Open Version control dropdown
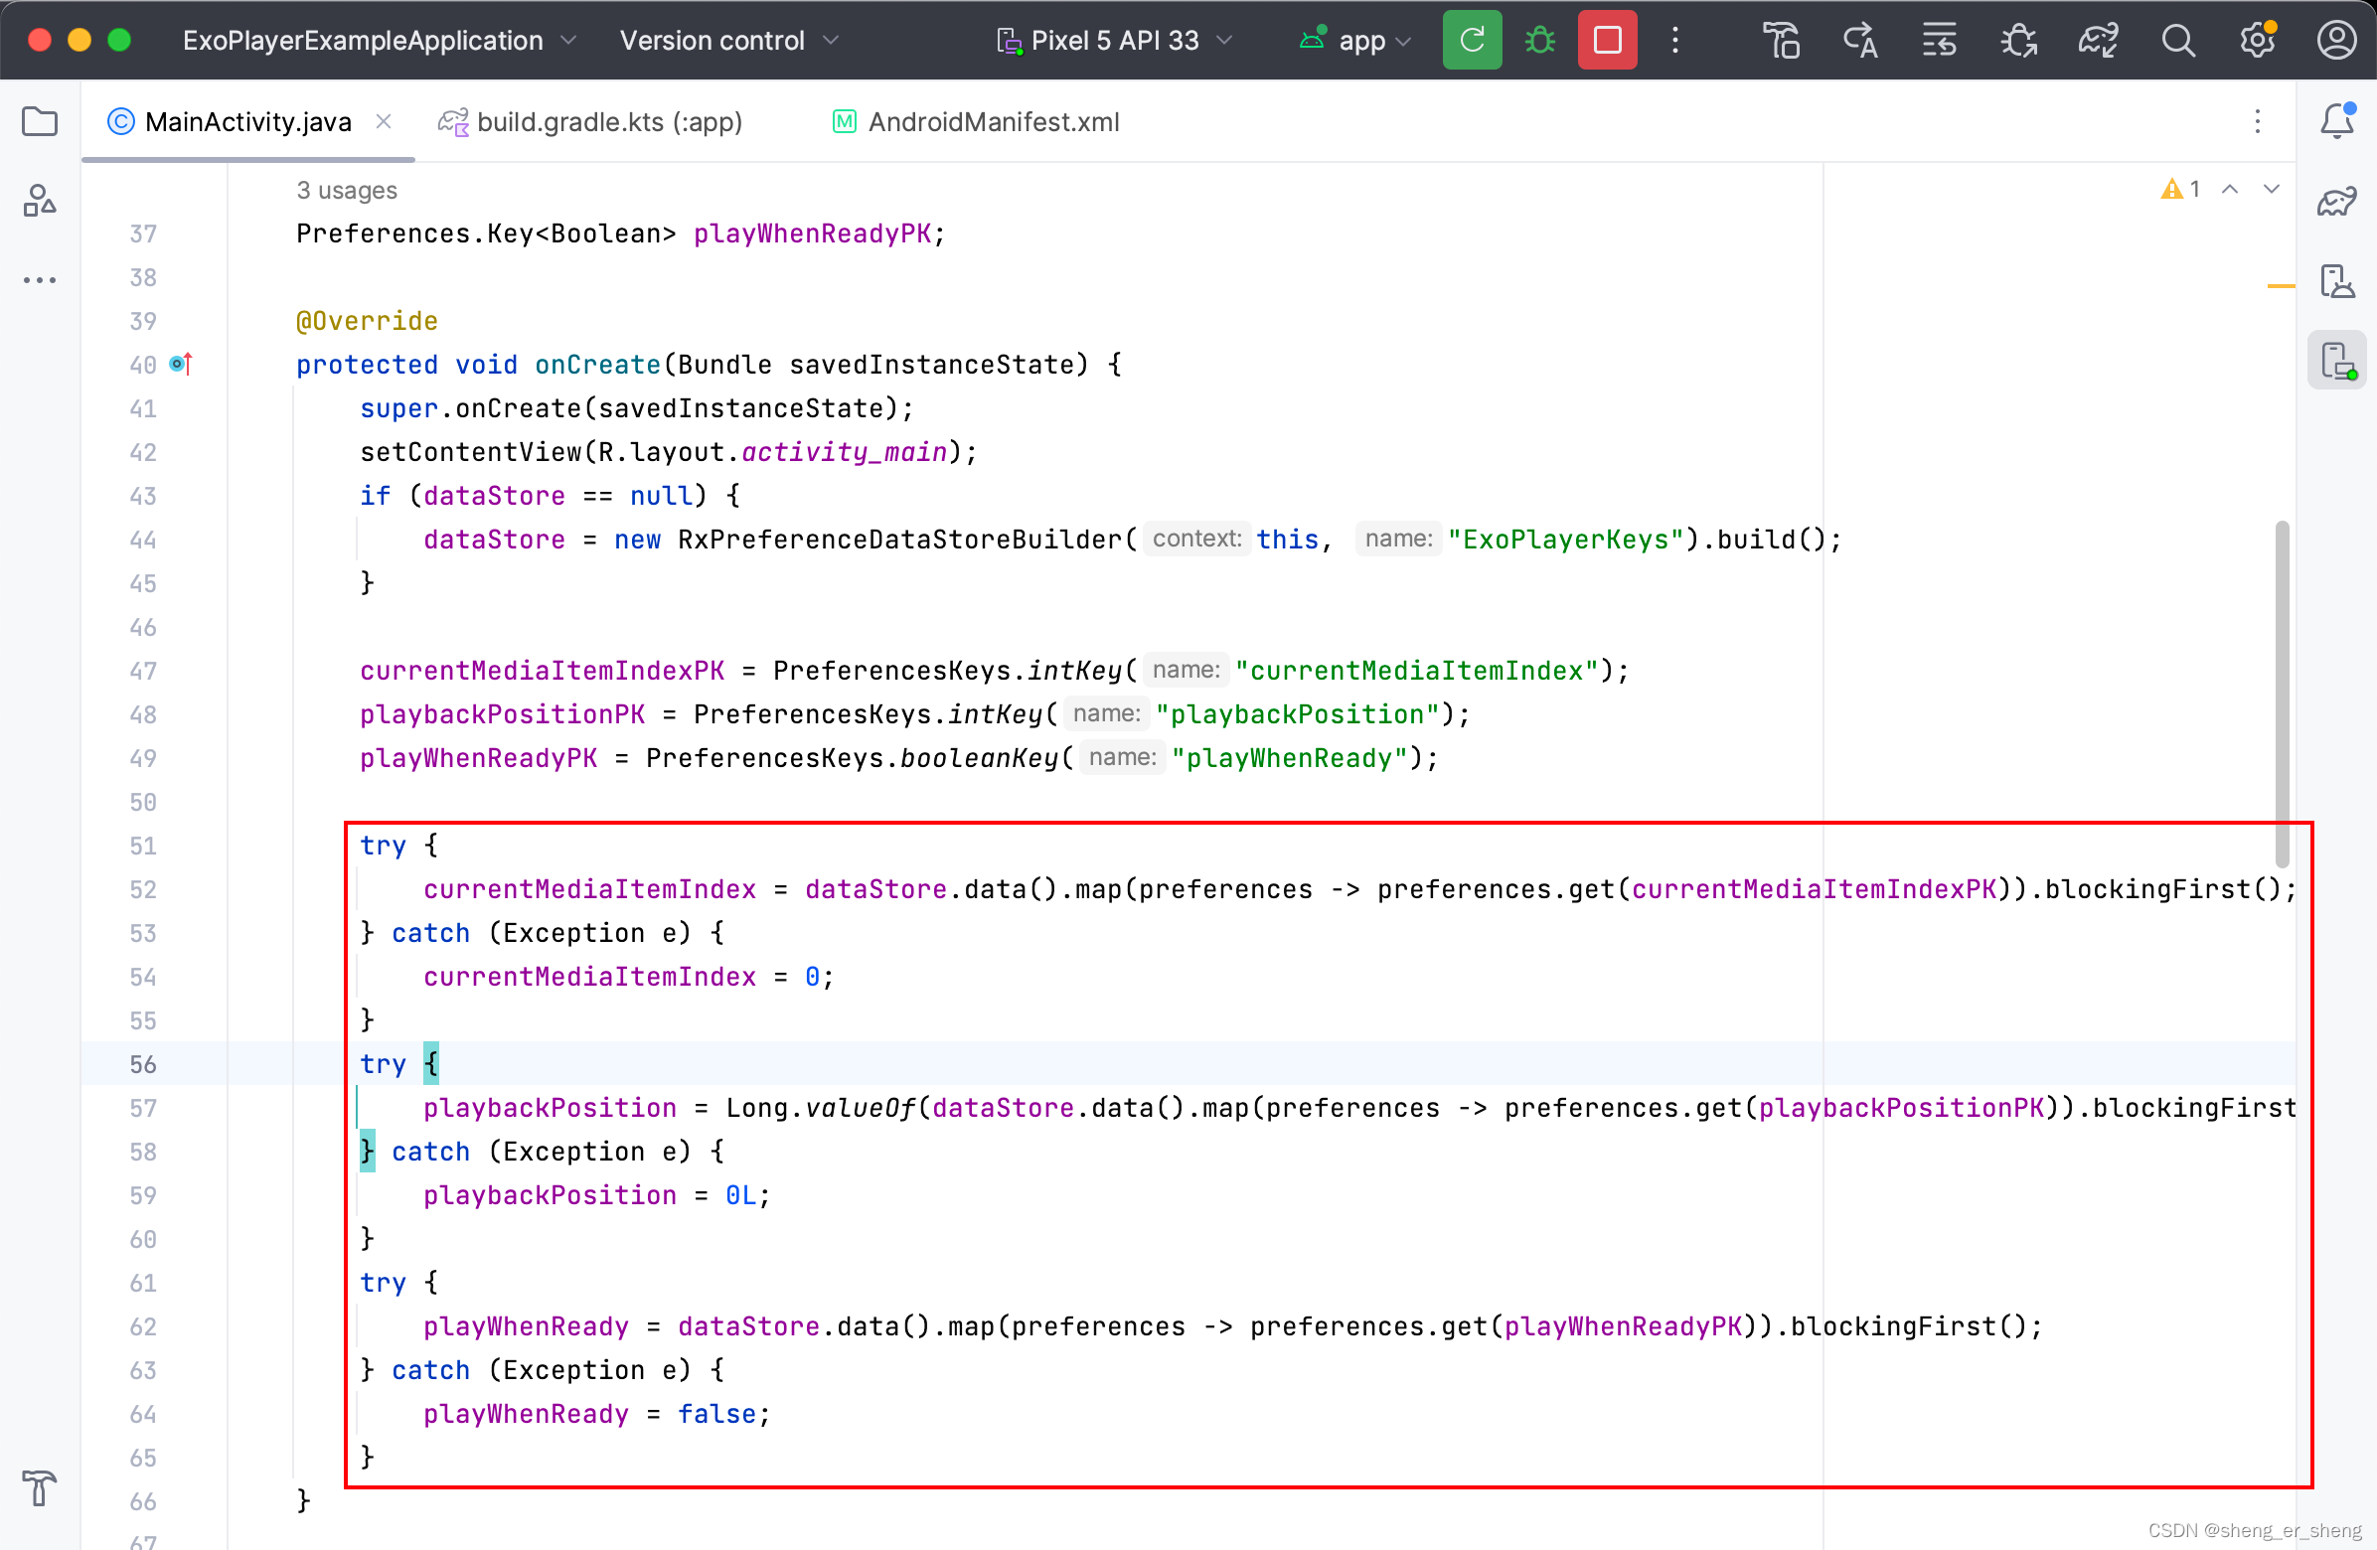The width and height of the screenshot is (2377, 1550). (x=729, y=40)
